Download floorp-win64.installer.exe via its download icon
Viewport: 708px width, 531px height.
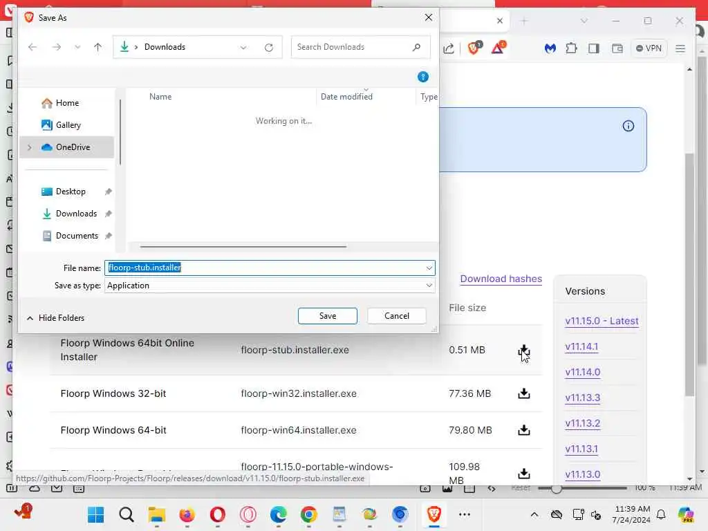pos(524,430)
